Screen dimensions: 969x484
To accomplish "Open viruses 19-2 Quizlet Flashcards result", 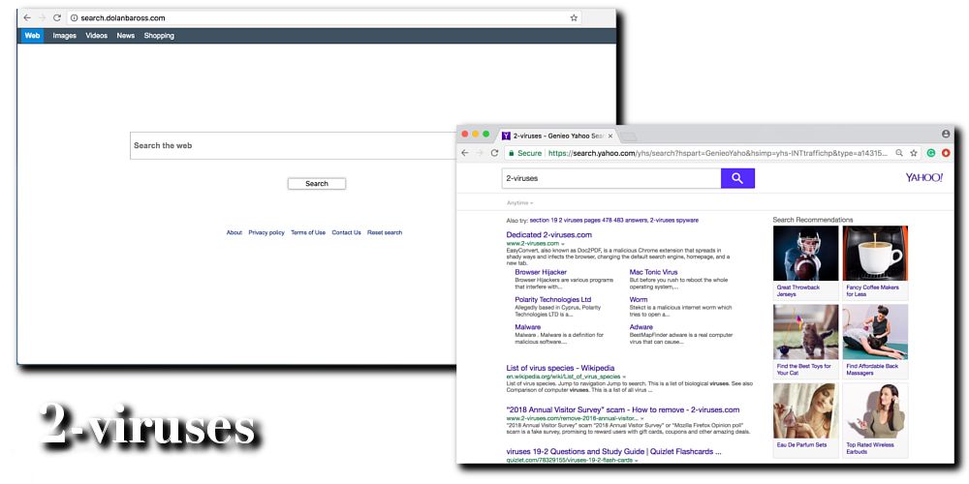I will (613, 452).
